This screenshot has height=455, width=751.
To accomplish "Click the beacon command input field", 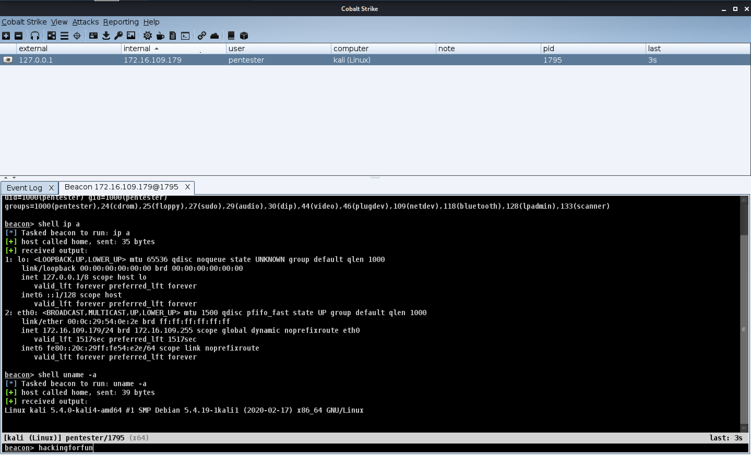I will pos(366,448).
